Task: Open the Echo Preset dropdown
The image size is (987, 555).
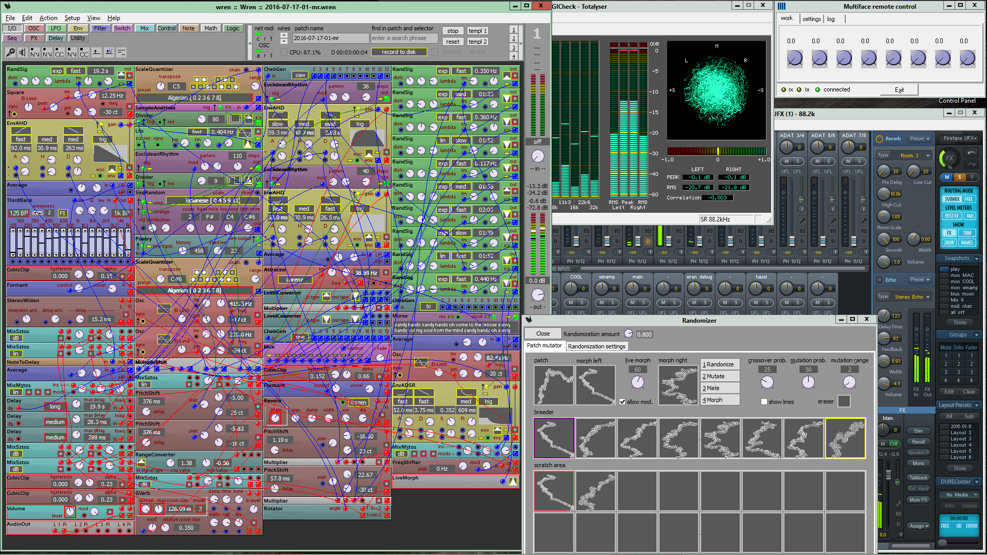Action: pos(920,280)
